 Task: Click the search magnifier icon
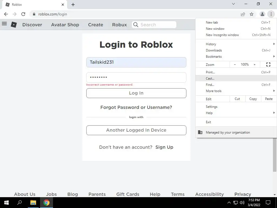click(136, 25)
